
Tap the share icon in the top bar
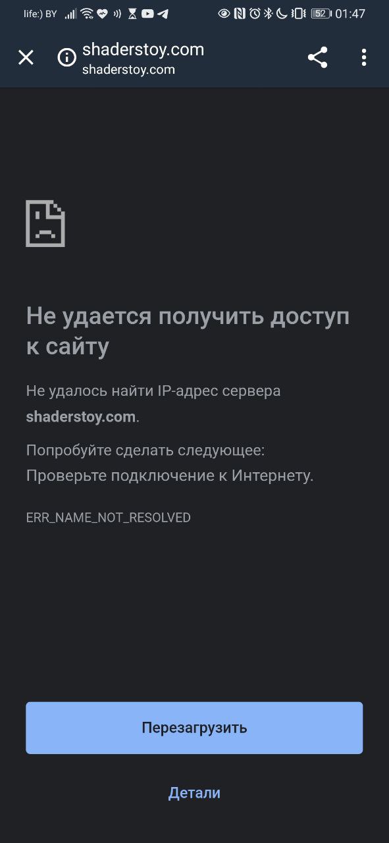click(317, 58)
